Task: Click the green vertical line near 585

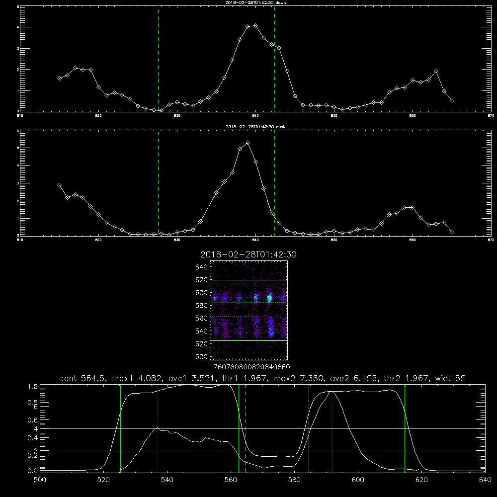Action: point(309,428)
